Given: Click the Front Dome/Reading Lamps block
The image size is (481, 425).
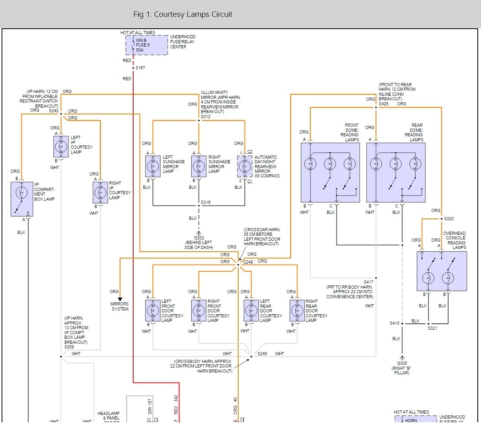Looking at the screenshot, I should click(x=330, y=172).
